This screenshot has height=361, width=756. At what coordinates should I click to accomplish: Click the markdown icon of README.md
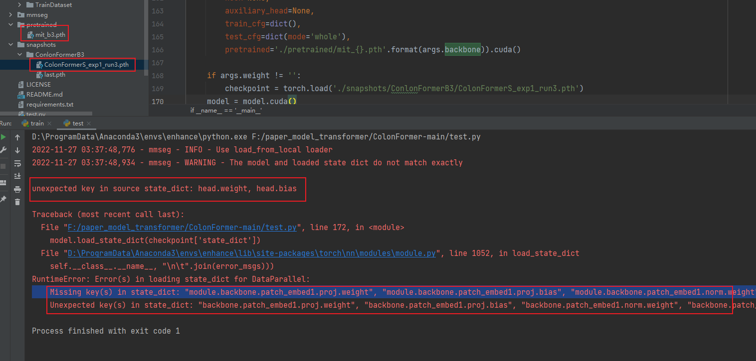21,95
